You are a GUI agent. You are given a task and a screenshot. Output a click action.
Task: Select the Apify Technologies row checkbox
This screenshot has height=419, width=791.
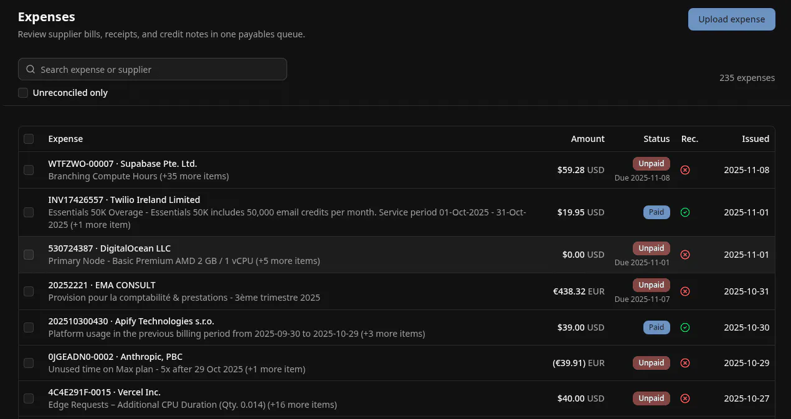[29, 327]
